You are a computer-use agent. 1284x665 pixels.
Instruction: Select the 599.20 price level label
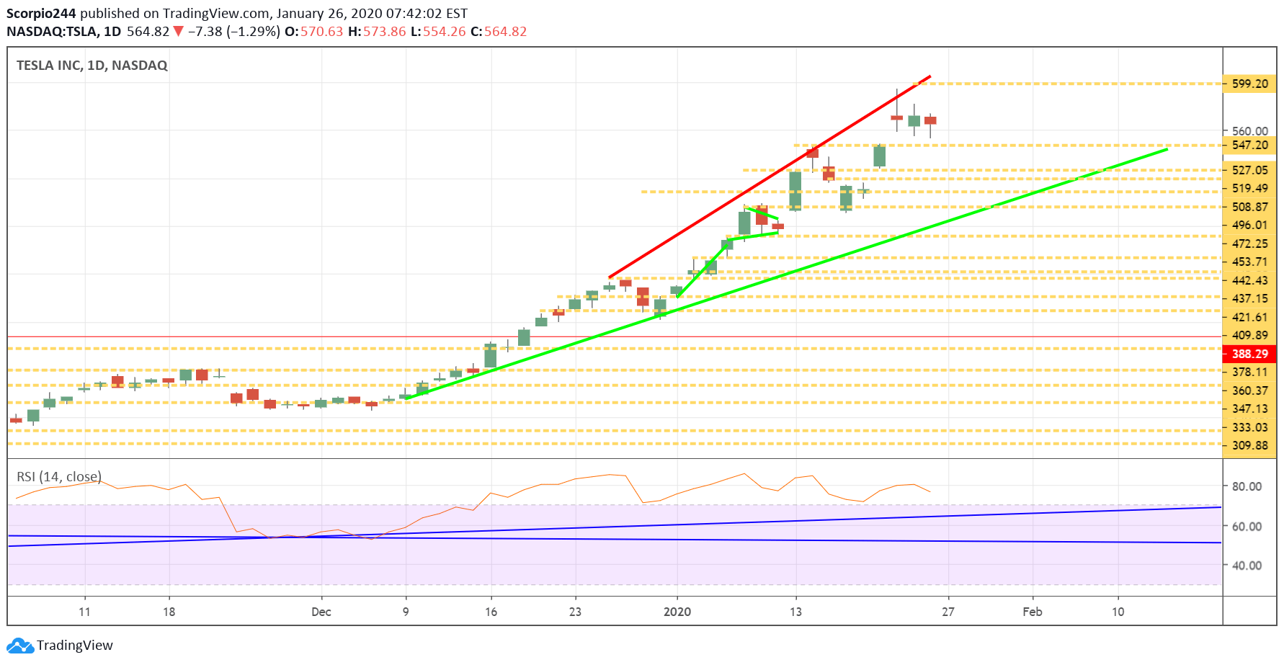click(x=1249, y=84)
